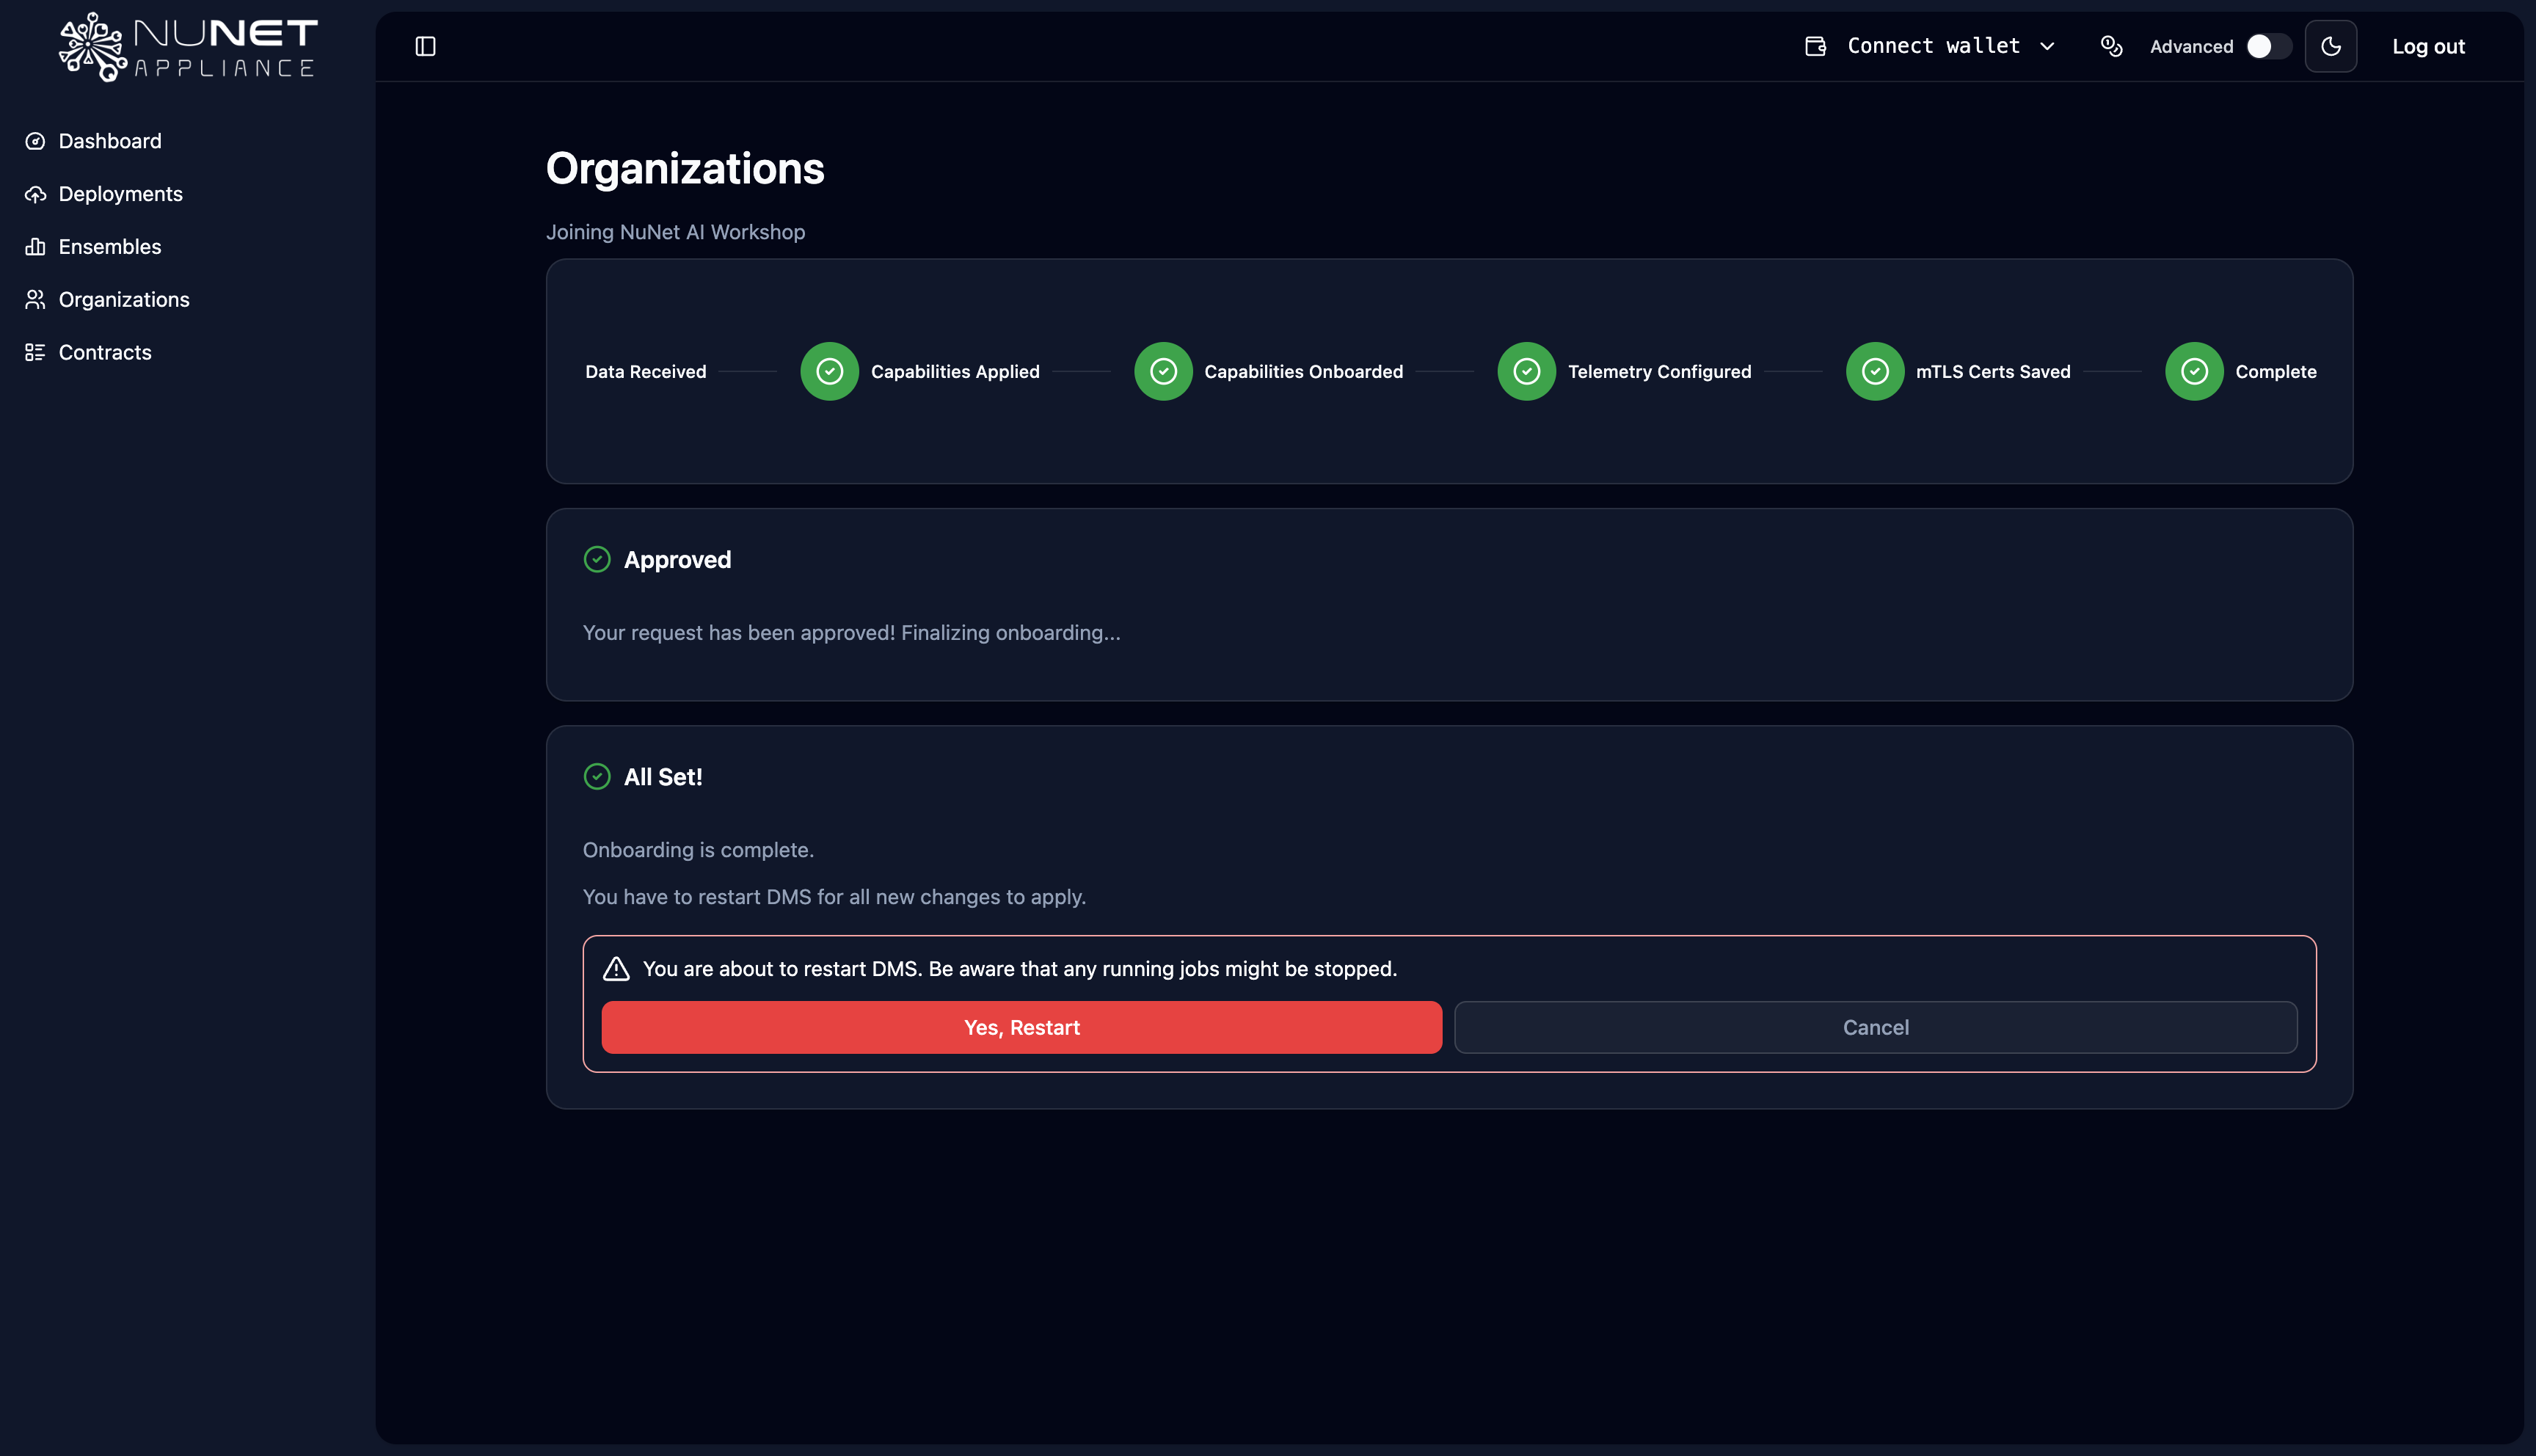Toggle dark mode moon button
Screen dimensions: 2536x1456
coord(2330,46)
